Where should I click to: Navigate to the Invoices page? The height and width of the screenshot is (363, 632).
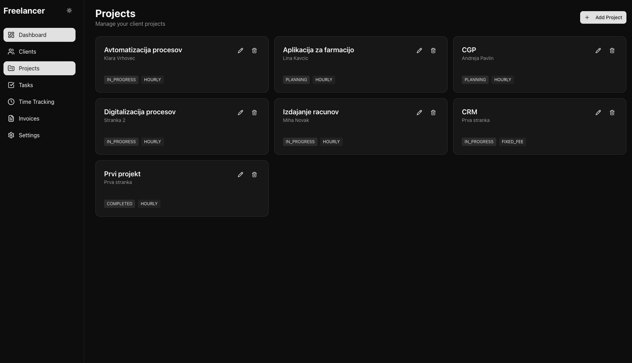39,118
